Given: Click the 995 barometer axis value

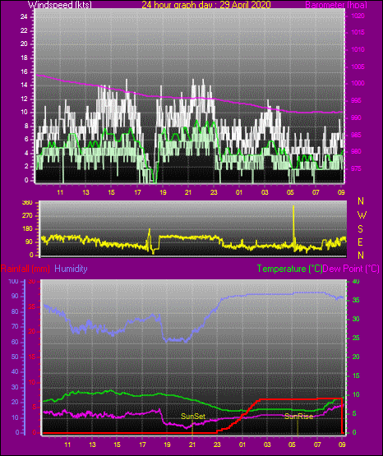Looking at the screenshot, I should click(357, 100).
